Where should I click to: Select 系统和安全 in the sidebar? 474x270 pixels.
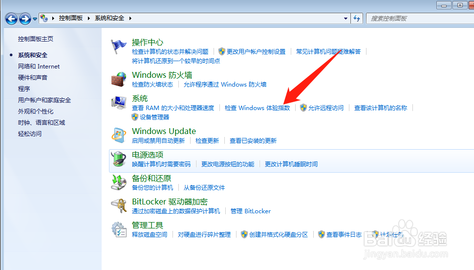click(x=33, y=55)
